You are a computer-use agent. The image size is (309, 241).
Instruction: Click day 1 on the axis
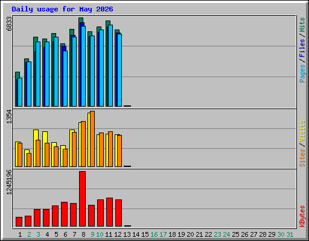coord(20,234)
